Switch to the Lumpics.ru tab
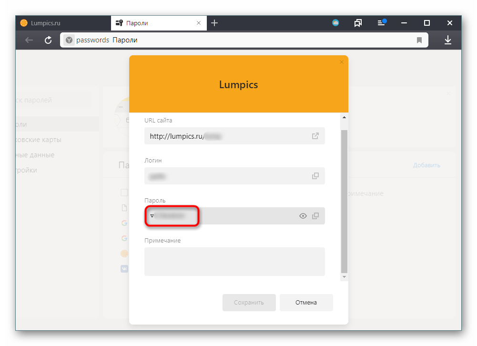The height and width of the screenshot is (346, 477). click(x=62, y=23)
